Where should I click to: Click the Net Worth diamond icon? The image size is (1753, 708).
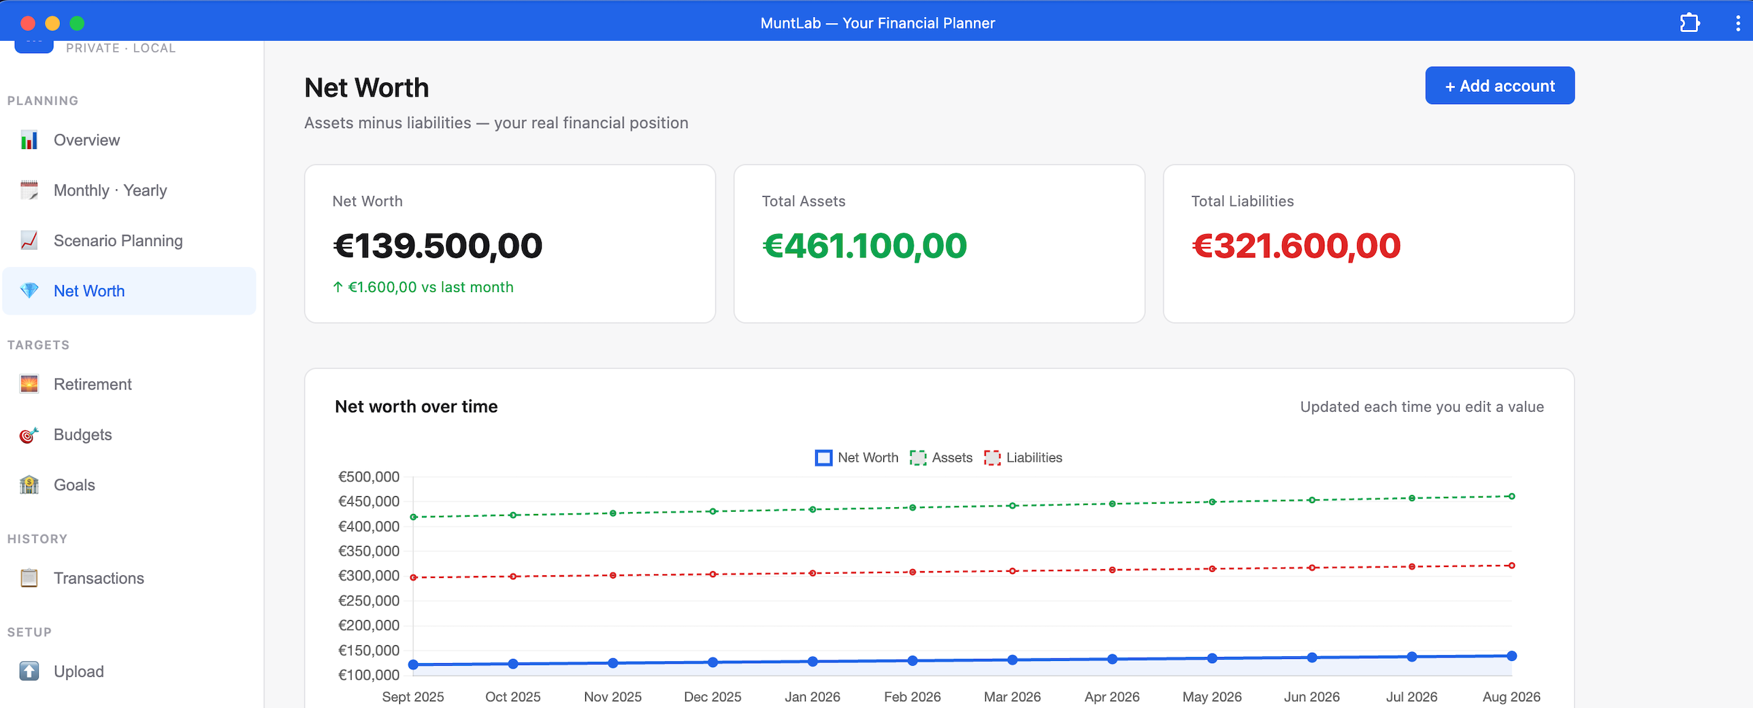pyautogui.click(x=29, y=291)
